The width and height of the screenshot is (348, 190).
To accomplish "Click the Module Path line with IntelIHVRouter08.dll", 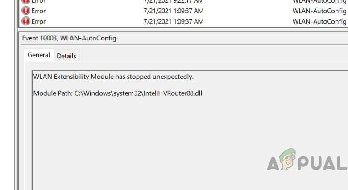I will coord(118,93).
